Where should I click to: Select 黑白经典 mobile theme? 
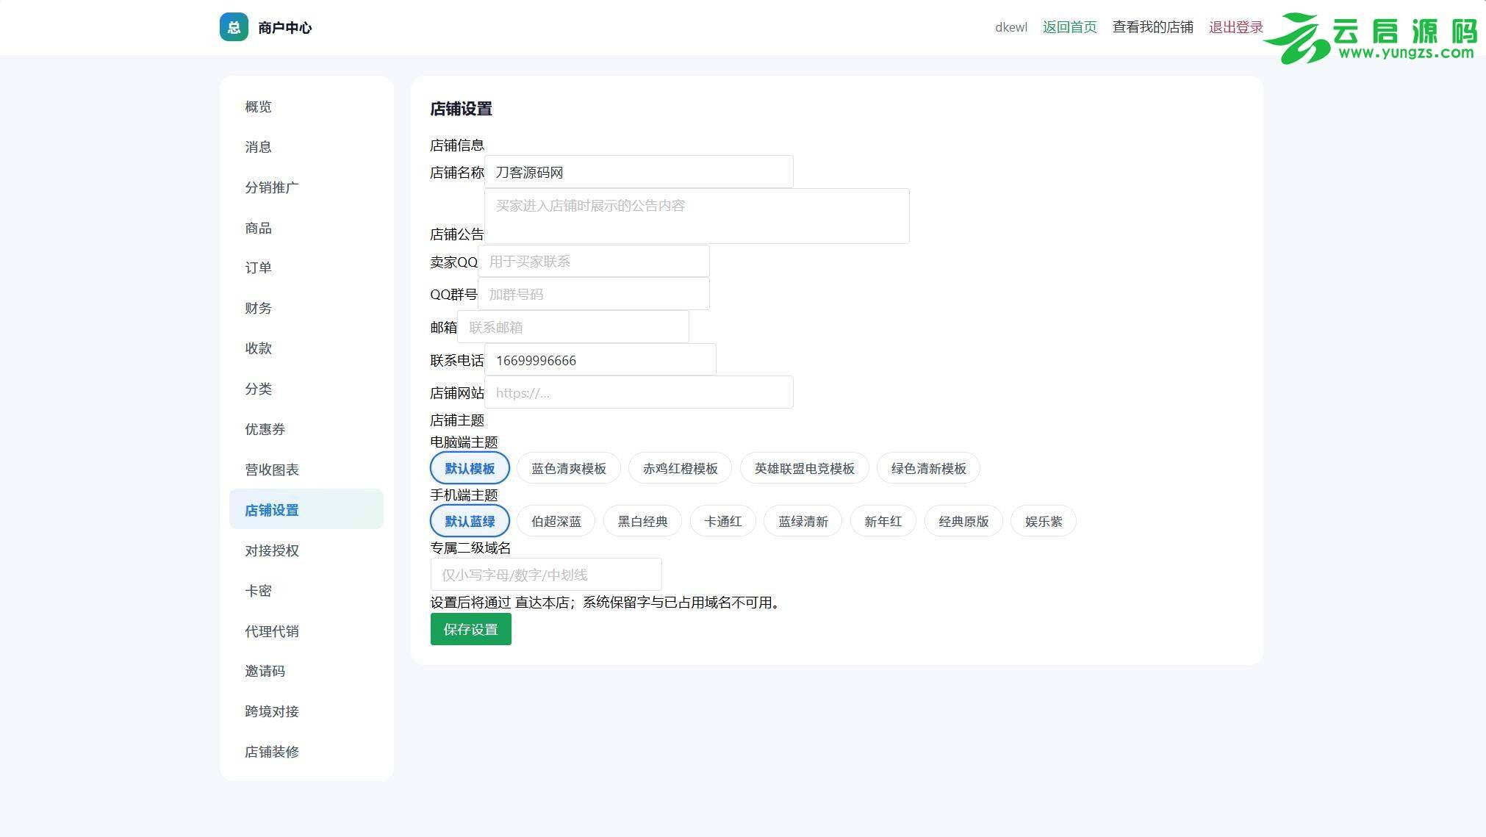642,522
